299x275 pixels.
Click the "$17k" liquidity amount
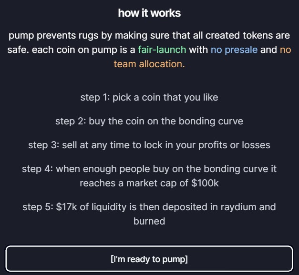[x=67, y=207]
